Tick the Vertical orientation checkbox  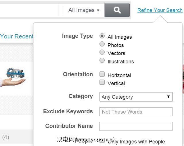pyautogui.click(x=102, y=83)
